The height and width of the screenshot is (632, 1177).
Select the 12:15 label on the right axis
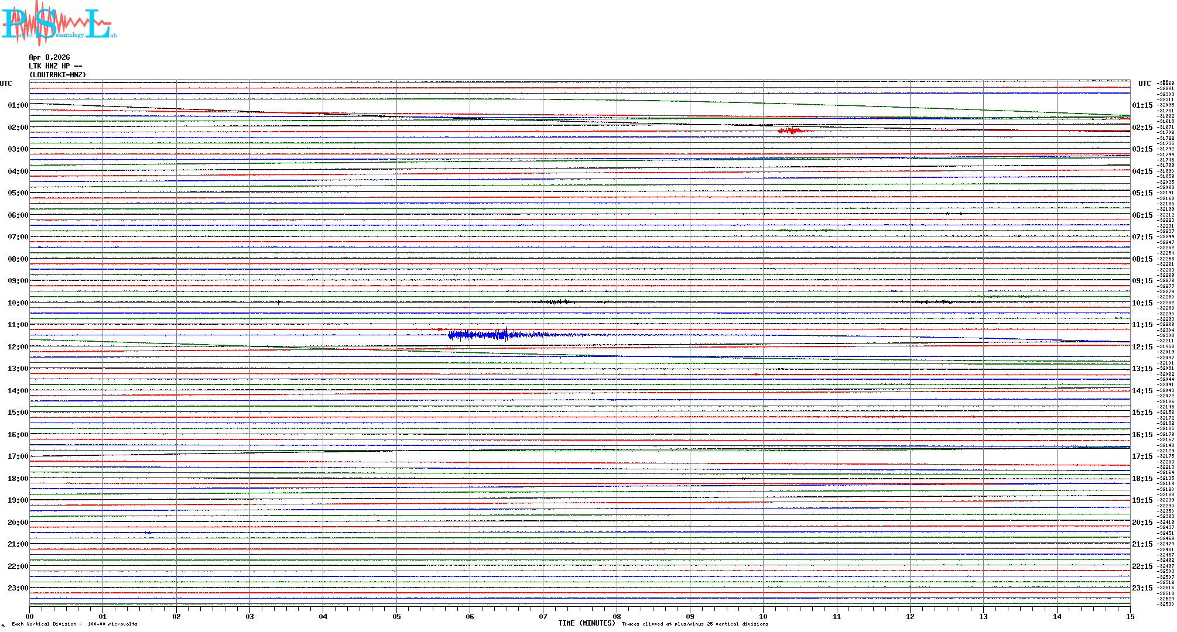(x=1142, y=347)
